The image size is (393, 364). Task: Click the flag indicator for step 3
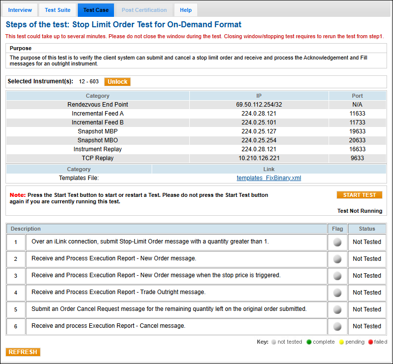coord(337,276)
